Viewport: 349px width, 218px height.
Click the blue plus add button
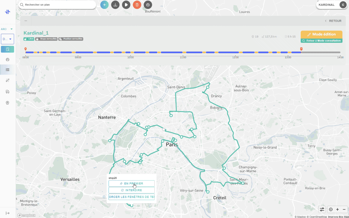104,5
